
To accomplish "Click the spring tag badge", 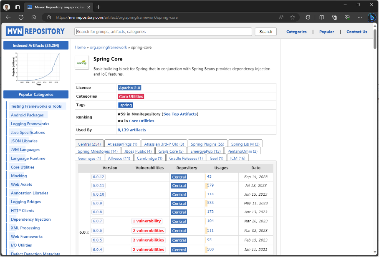I will (126, 105).
